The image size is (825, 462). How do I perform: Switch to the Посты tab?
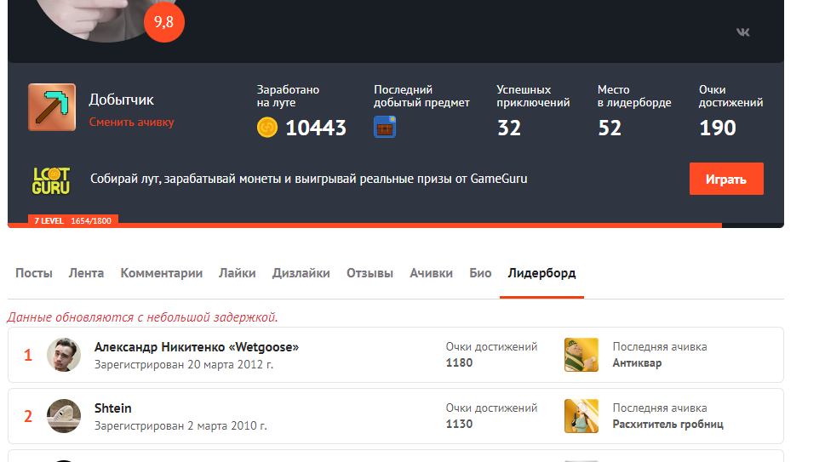point(34,273)
